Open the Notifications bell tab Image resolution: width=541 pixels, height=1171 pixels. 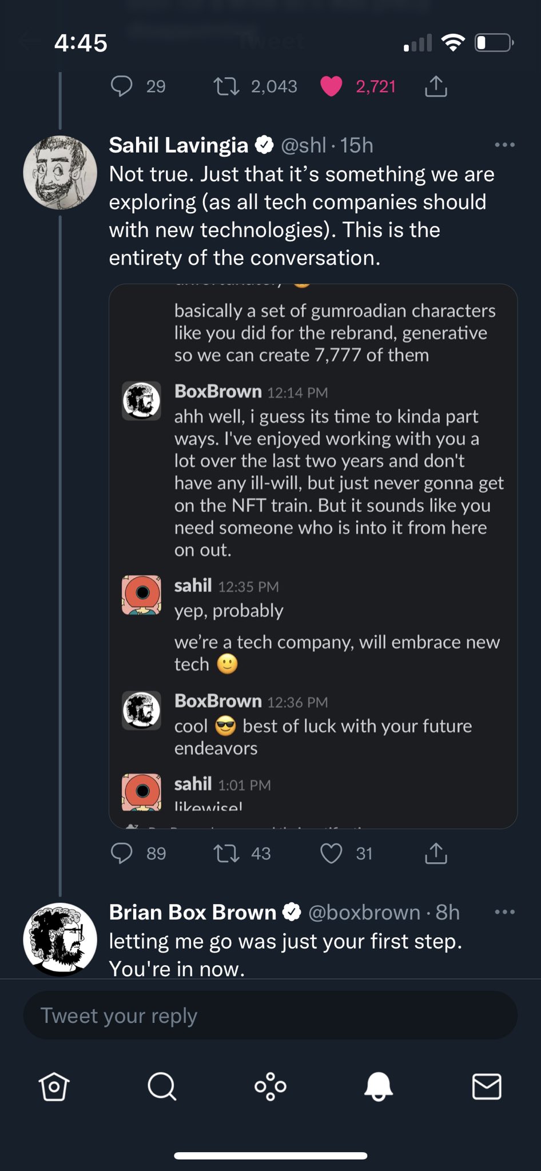pos(379,1086)
